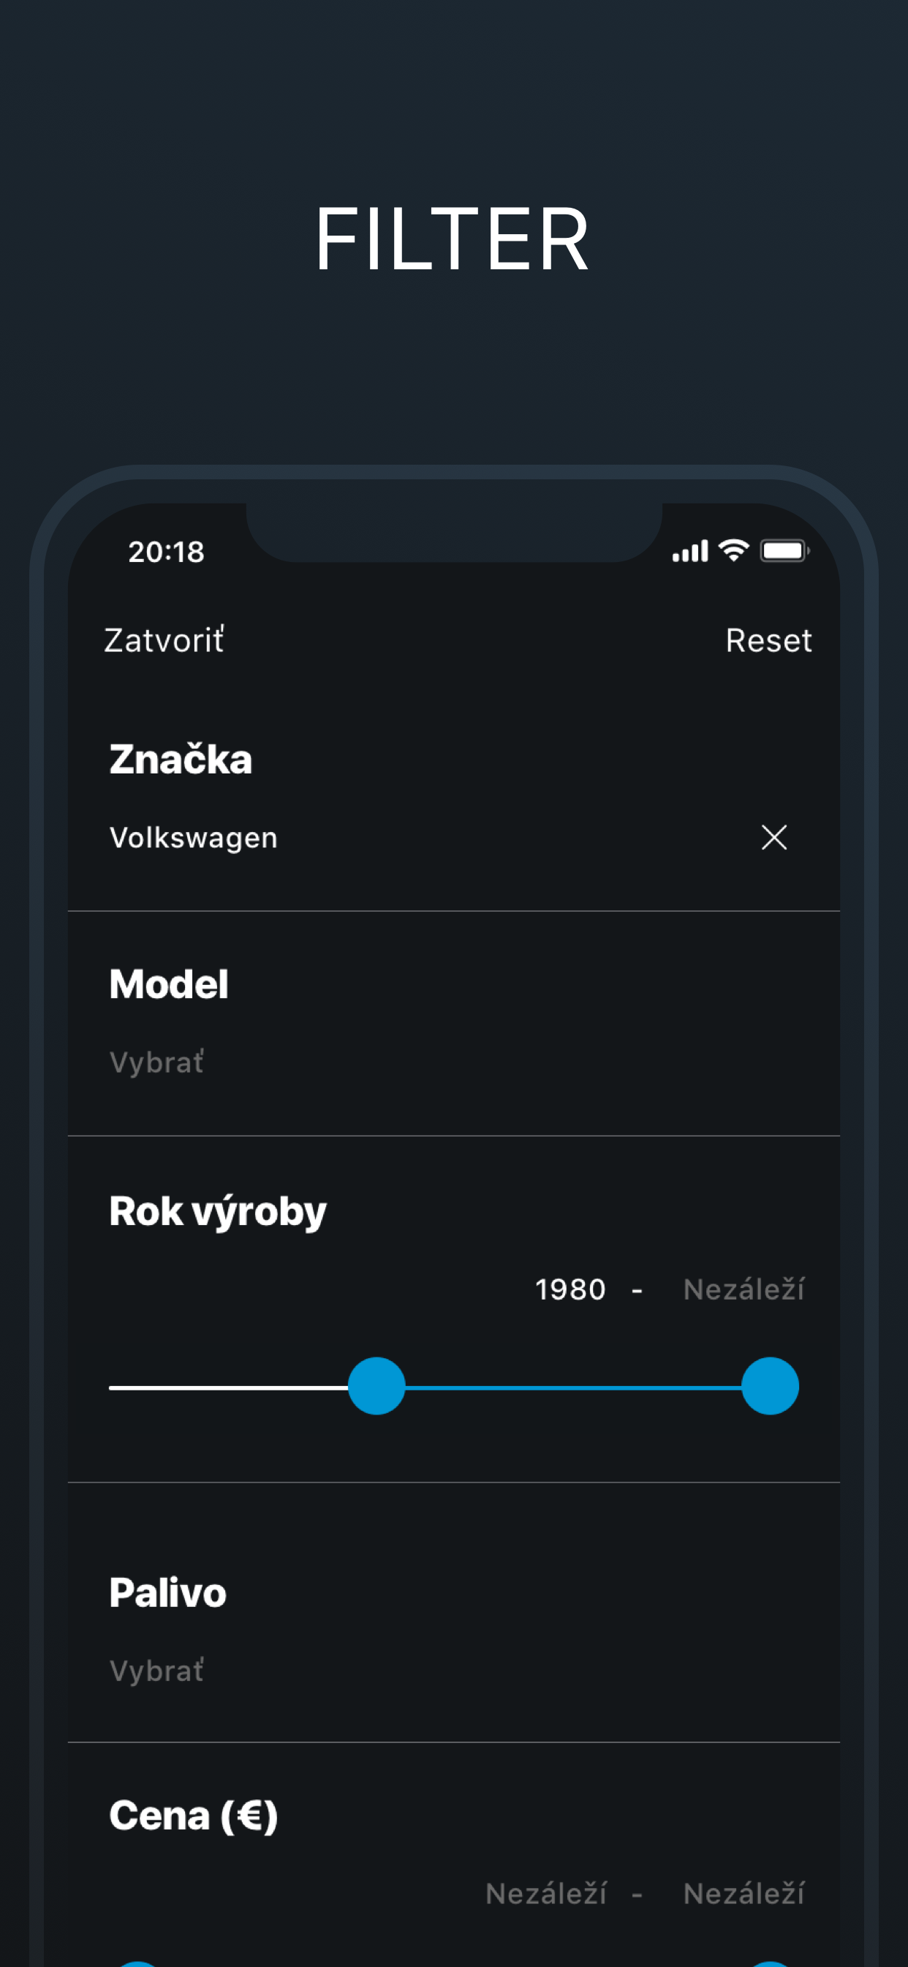Reset all filter settings
The height and width of the screenshot is (1967, 908).
[768, 640]
